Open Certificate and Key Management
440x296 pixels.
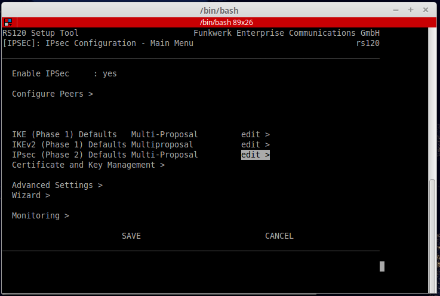tap(88, 165)
